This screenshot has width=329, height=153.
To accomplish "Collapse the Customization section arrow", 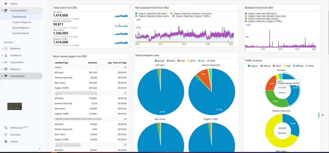I will [x=2, y=11].
